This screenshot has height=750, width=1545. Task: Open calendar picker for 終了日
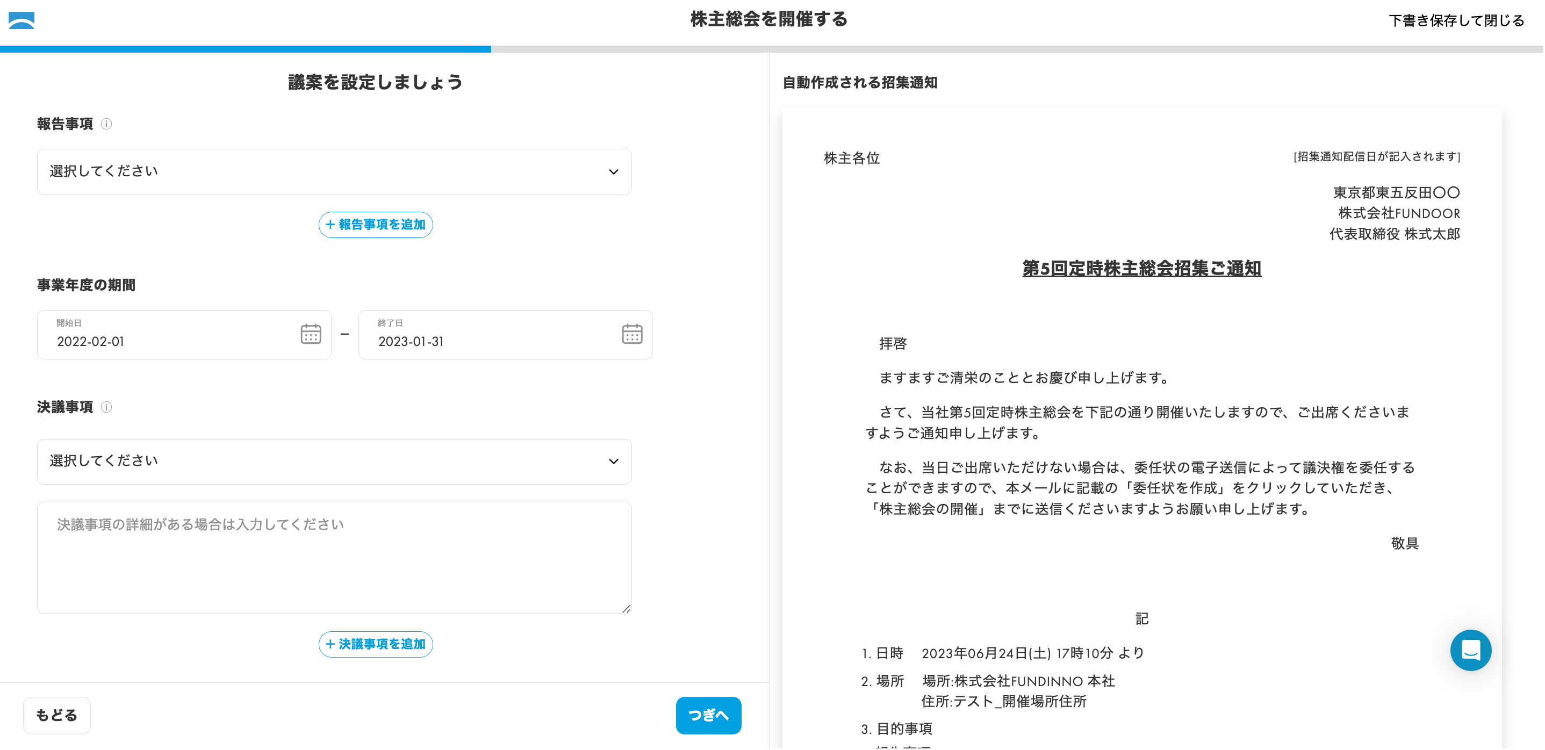pos(631,335)
